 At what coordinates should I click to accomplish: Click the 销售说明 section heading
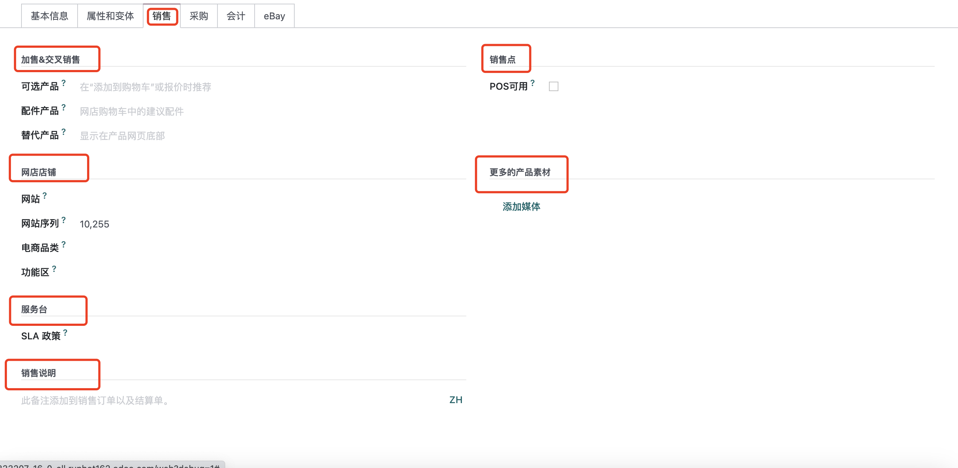pos(39,373)
